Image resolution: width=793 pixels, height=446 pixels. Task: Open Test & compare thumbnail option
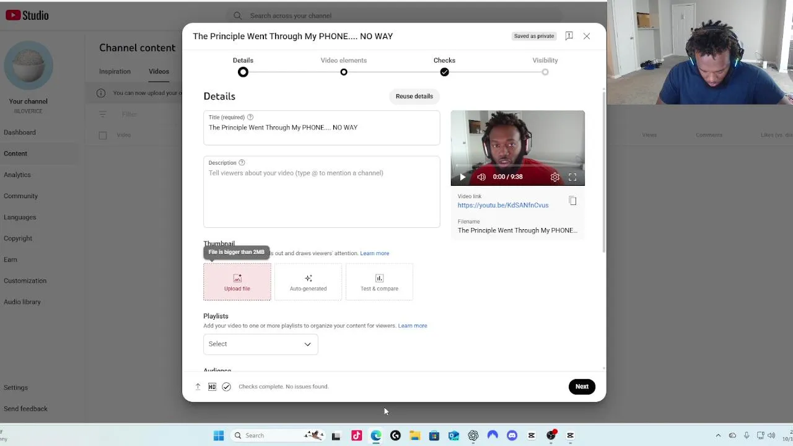pos(379,282)
